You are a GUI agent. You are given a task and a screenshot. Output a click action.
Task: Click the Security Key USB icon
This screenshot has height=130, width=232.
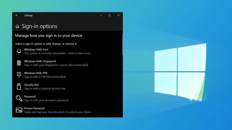click(x=19, y=86)
